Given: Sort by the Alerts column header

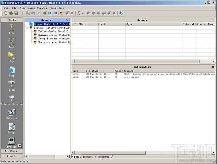Looking at the screenshot, I should click(201, 24).
